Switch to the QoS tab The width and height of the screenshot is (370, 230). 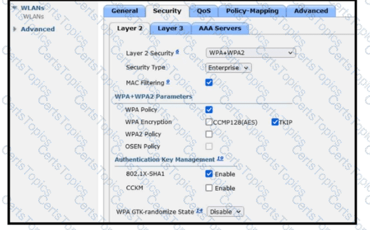[x=204, y=11]
